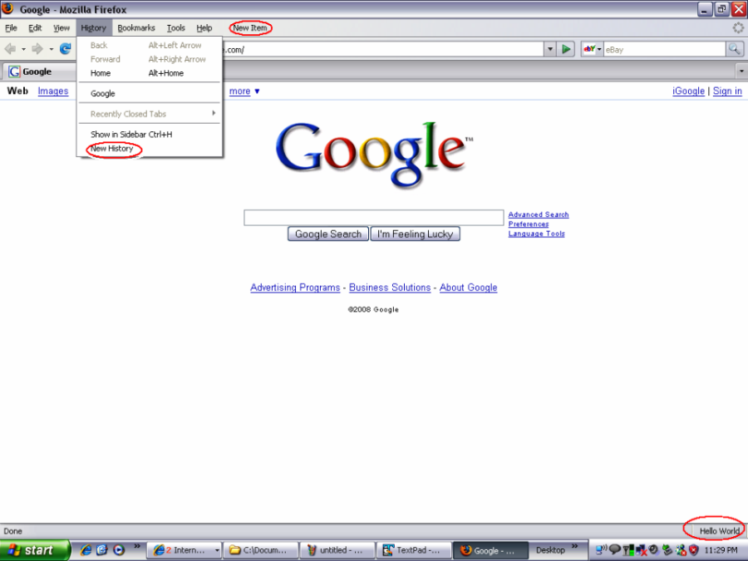Image resolution: width=748 pixels, height=561 pixels.
Task: Select the Google entry in the History menu
Action: coord(150,93)
